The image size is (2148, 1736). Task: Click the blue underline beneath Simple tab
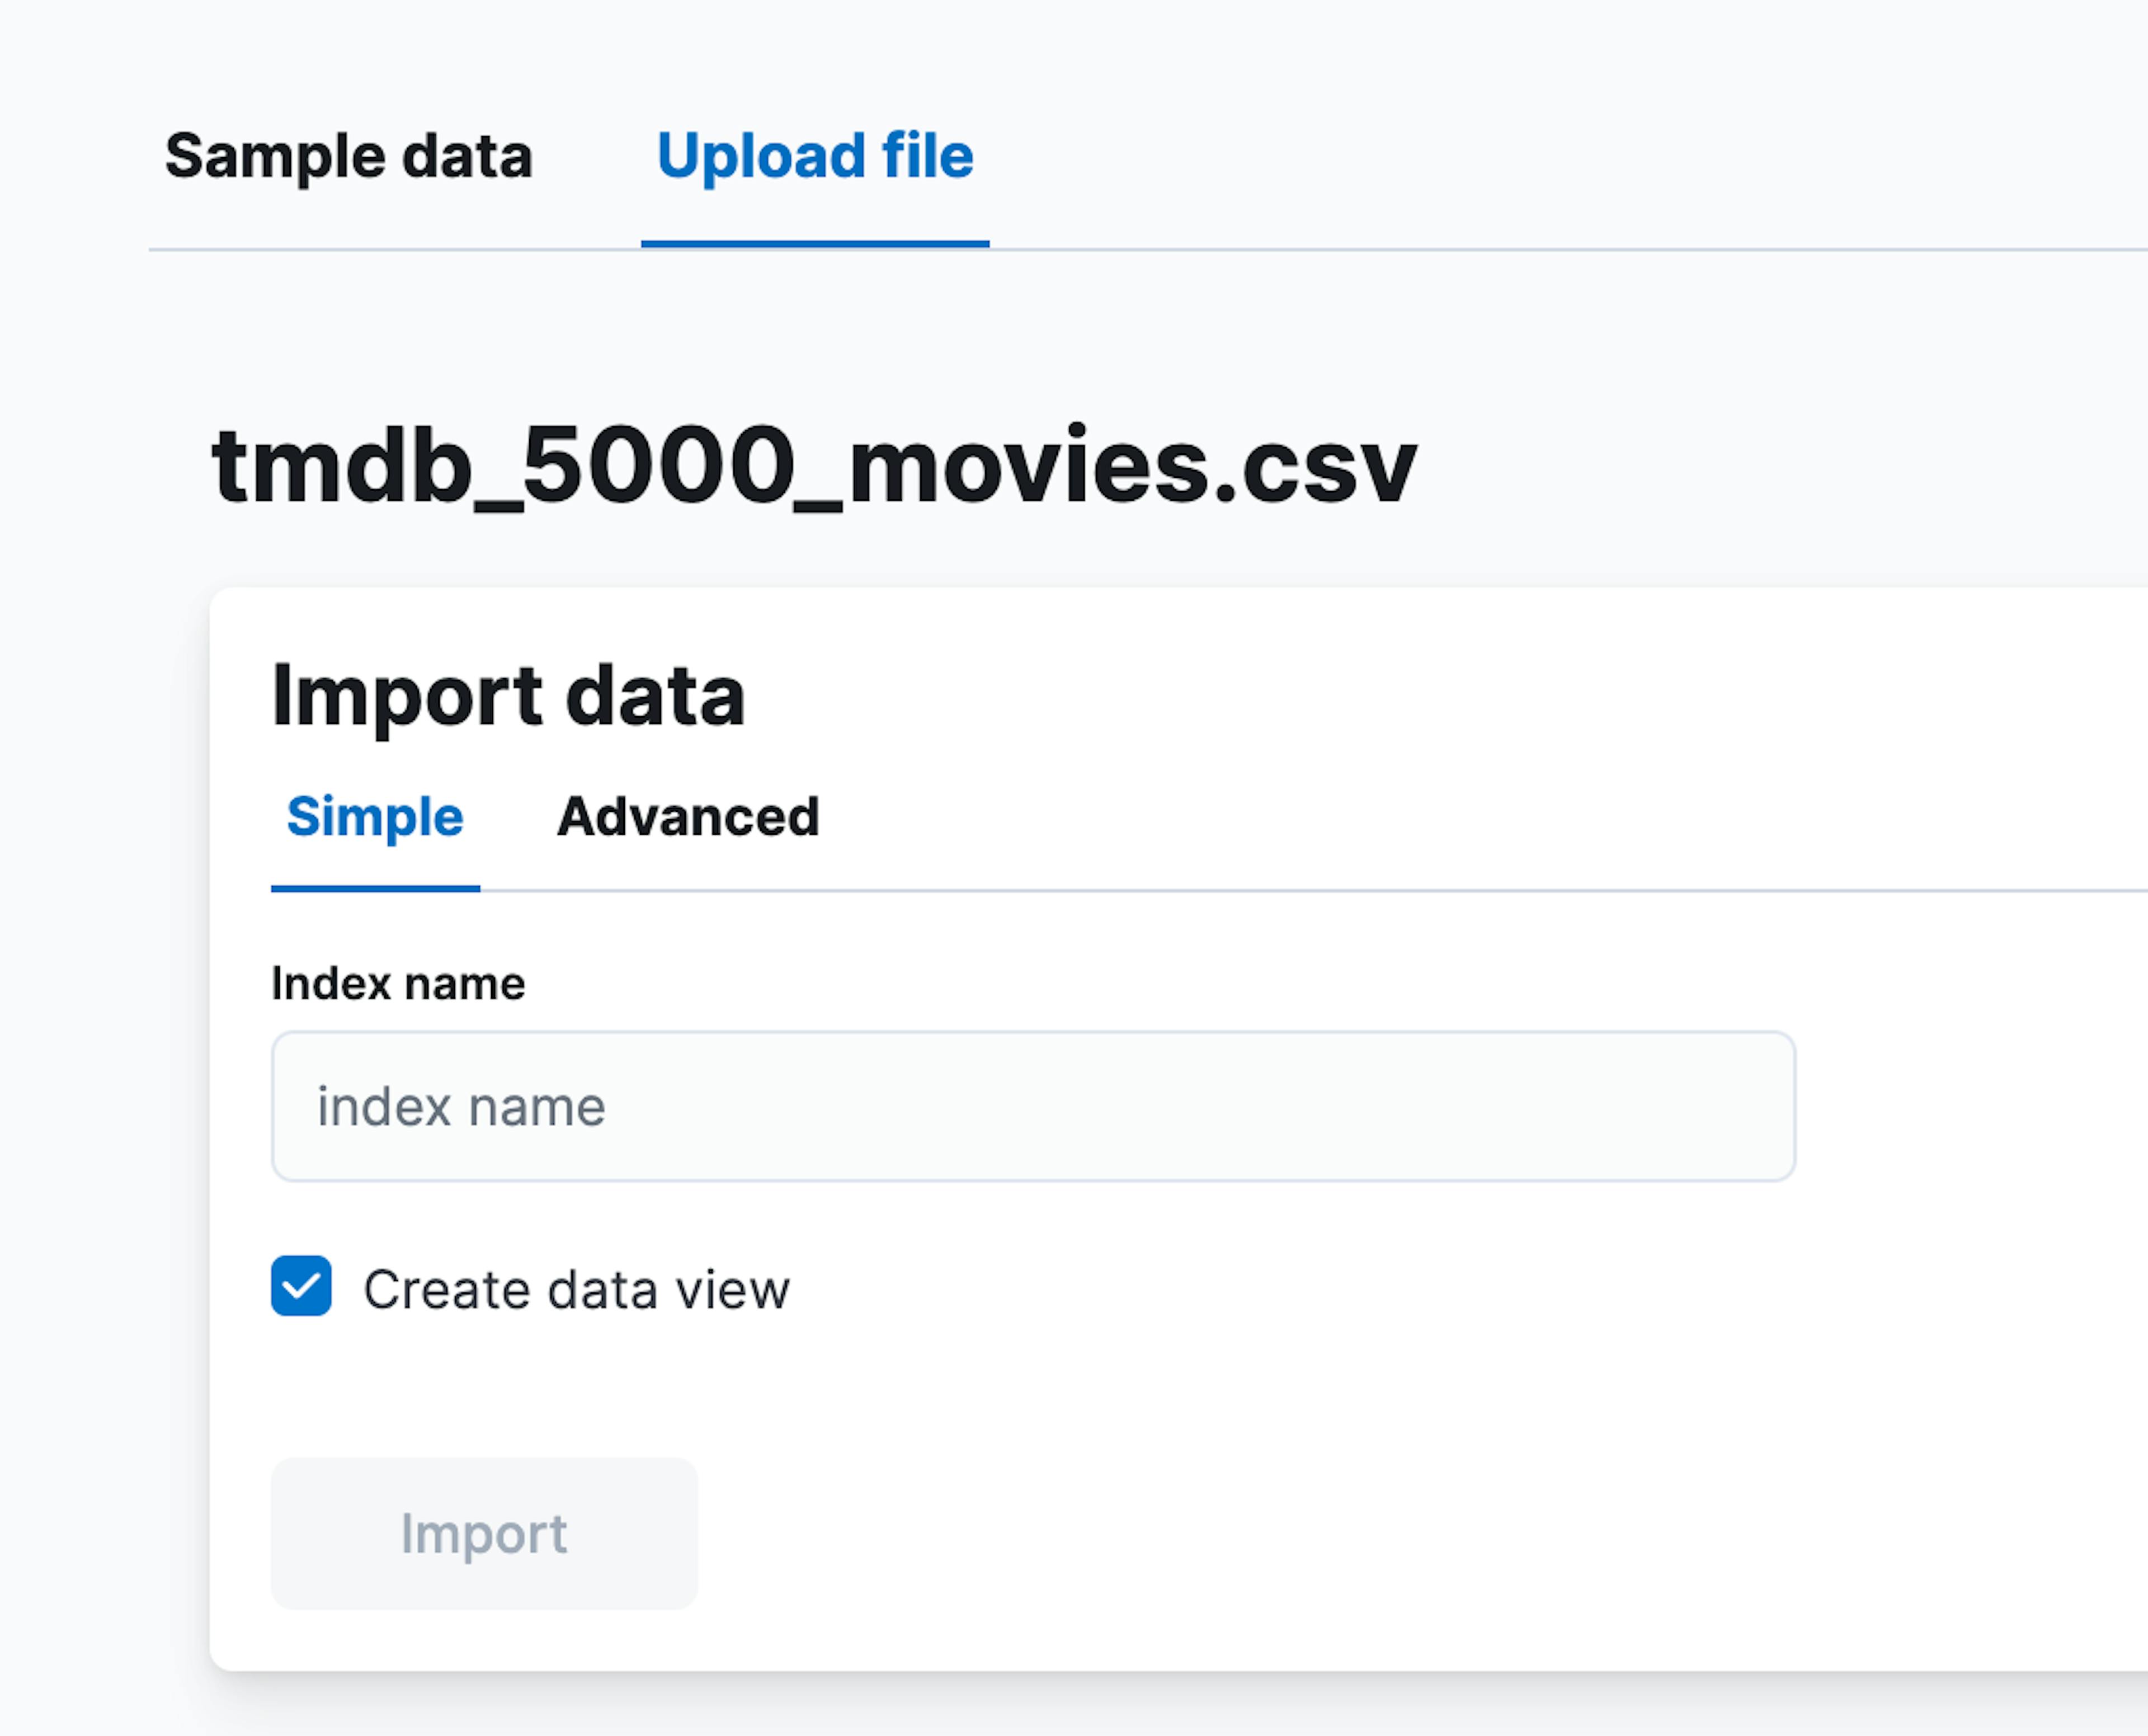tap(375, 888)
